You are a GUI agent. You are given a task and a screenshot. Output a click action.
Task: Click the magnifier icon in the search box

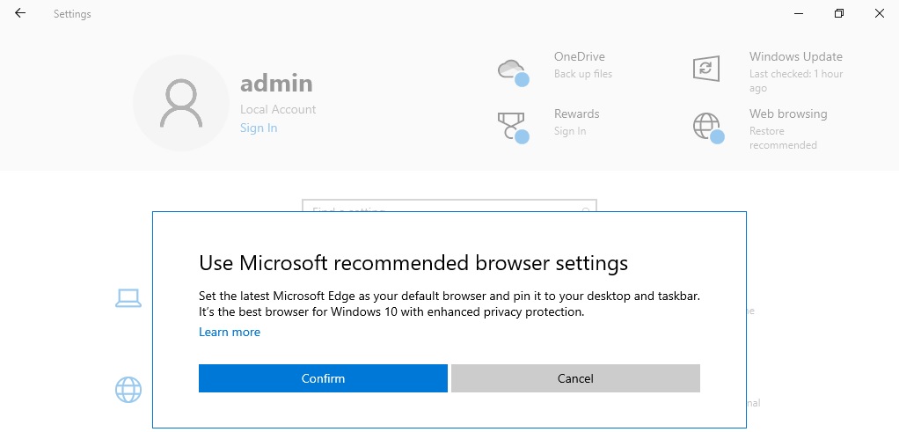[585, 209]
